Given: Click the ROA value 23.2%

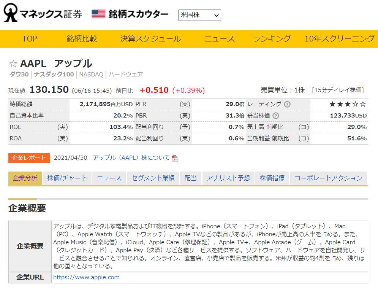Looking at the screenshot, I should coord(123,138).
